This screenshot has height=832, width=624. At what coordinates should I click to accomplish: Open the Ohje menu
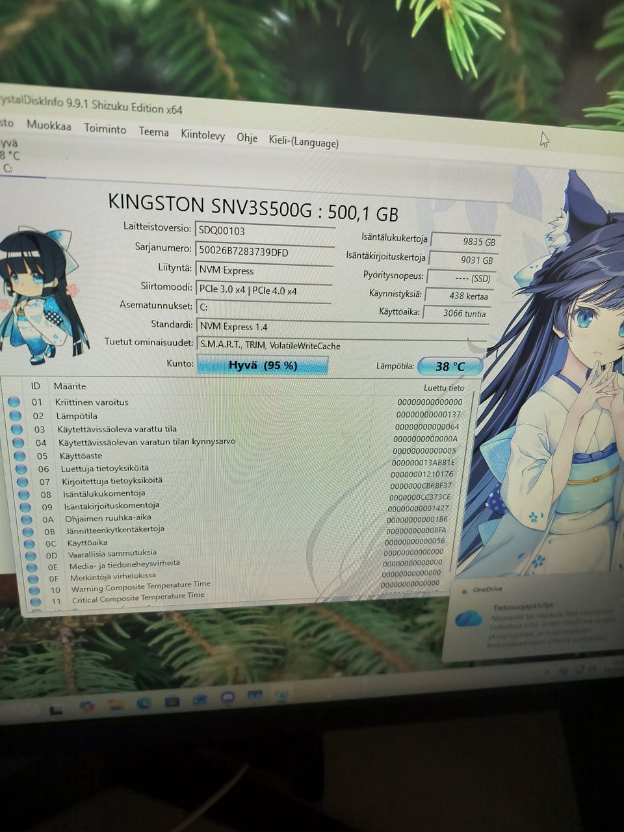(247, 138)
